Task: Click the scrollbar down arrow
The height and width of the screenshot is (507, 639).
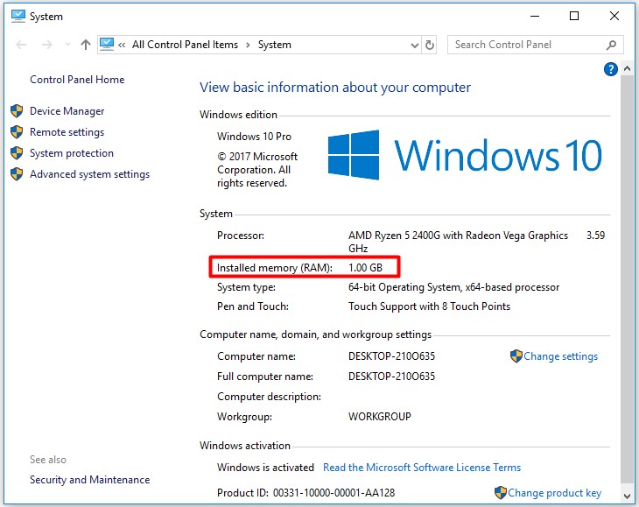Action: tap(627, 496)
